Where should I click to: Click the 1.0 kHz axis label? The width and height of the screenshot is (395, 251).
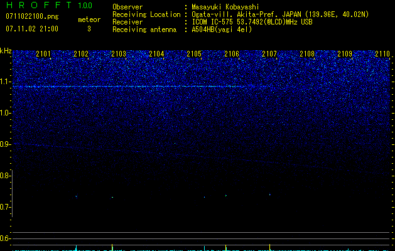click(x=5, y=113)
